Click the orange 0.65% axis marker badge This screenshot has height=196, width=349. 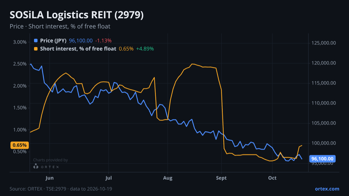pos(20,145)
